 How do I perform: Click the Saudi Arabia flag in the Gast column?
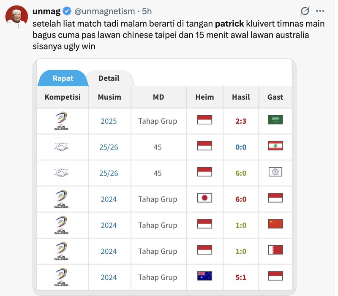pos(275,121)
